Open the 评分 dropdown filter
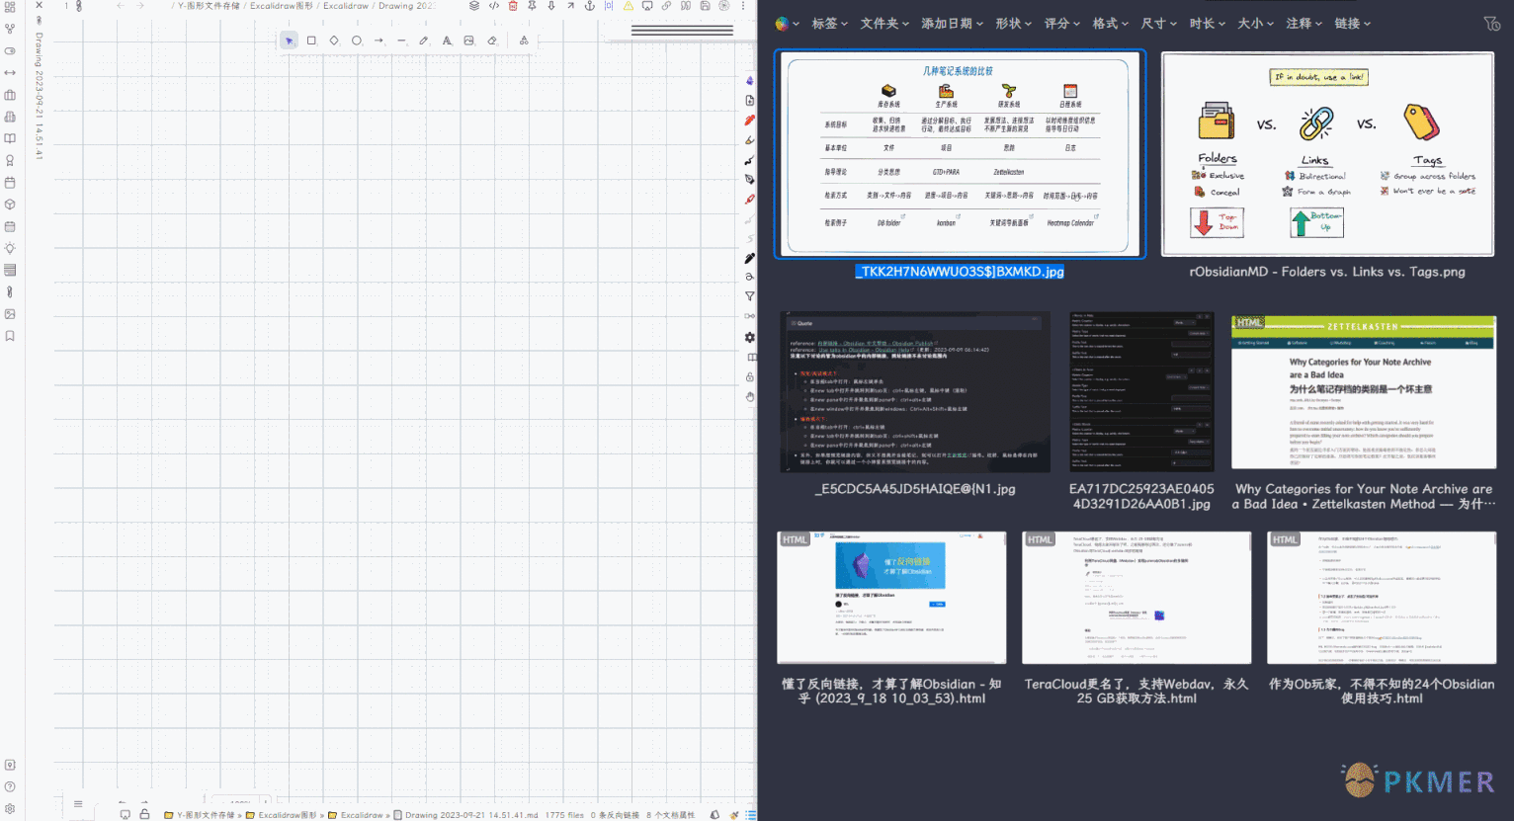The image size is (1514, 821). (x=1061, y=23)
